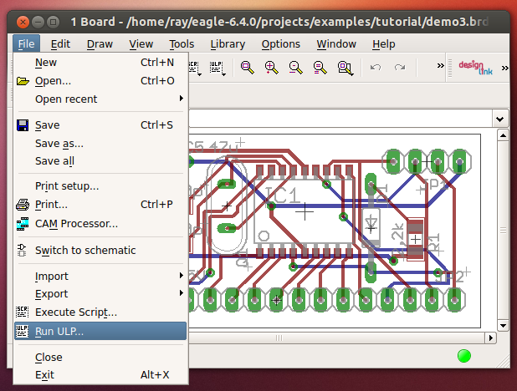Click the green status indicator light
517x391 pixels.
click(464, 356)
